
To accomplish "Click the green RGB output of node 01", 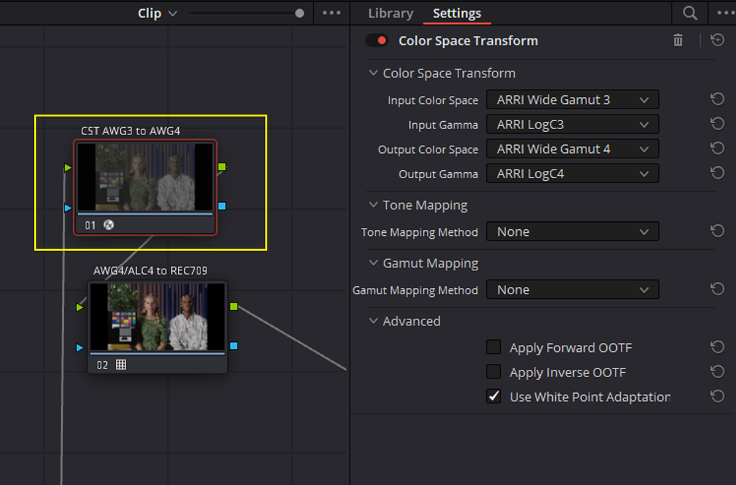I will pos(222,166).
